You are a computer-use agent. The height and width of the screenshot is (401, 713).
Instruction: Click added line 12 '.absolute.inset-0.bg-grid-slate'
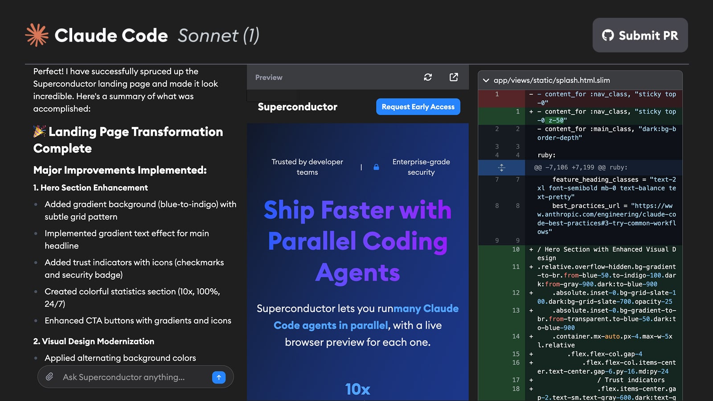click(x=580, y=297)
